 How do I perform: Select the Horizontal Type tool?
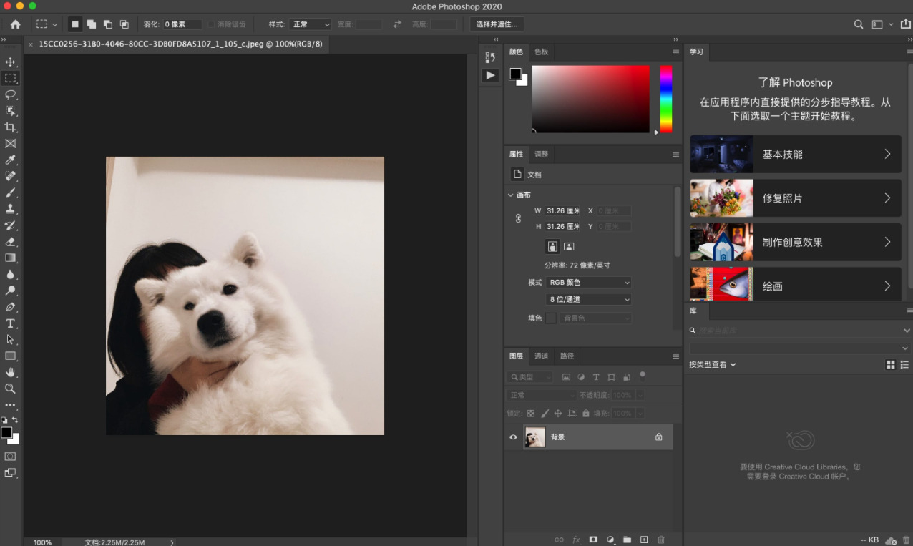pos(11,323)
